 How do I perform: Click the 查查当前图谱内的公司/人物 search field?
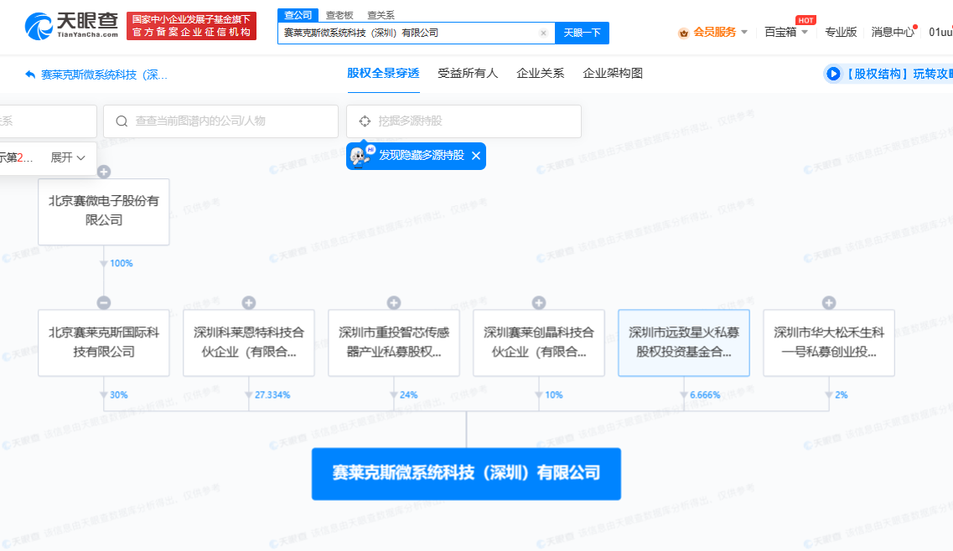pyautogui.click(x=226, y=121)
